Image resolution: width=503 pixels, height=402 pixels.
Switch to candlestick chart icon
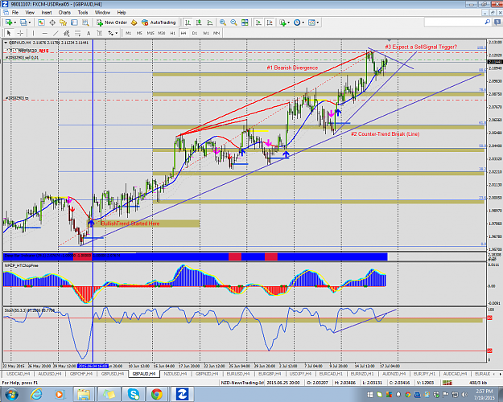click(199, 23)
